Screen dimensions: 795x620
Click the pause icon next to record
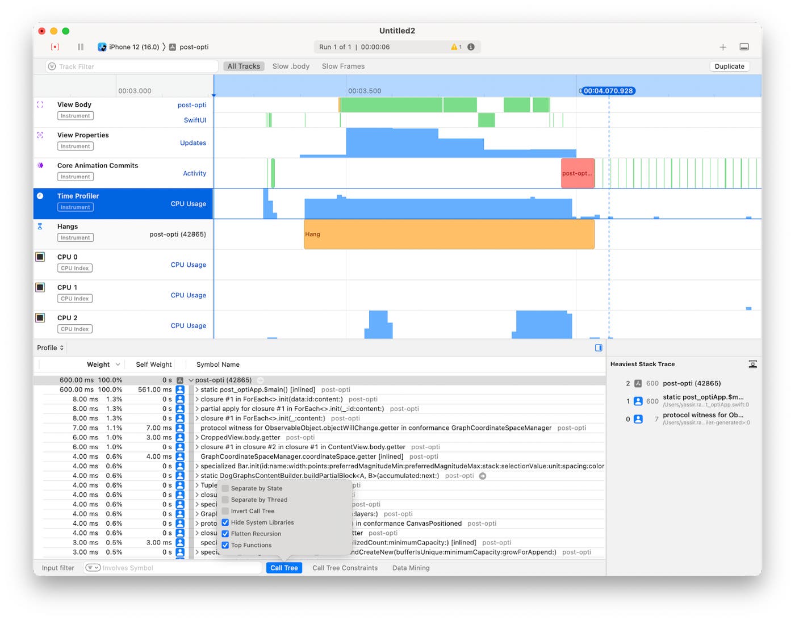(x=80, y=47)
